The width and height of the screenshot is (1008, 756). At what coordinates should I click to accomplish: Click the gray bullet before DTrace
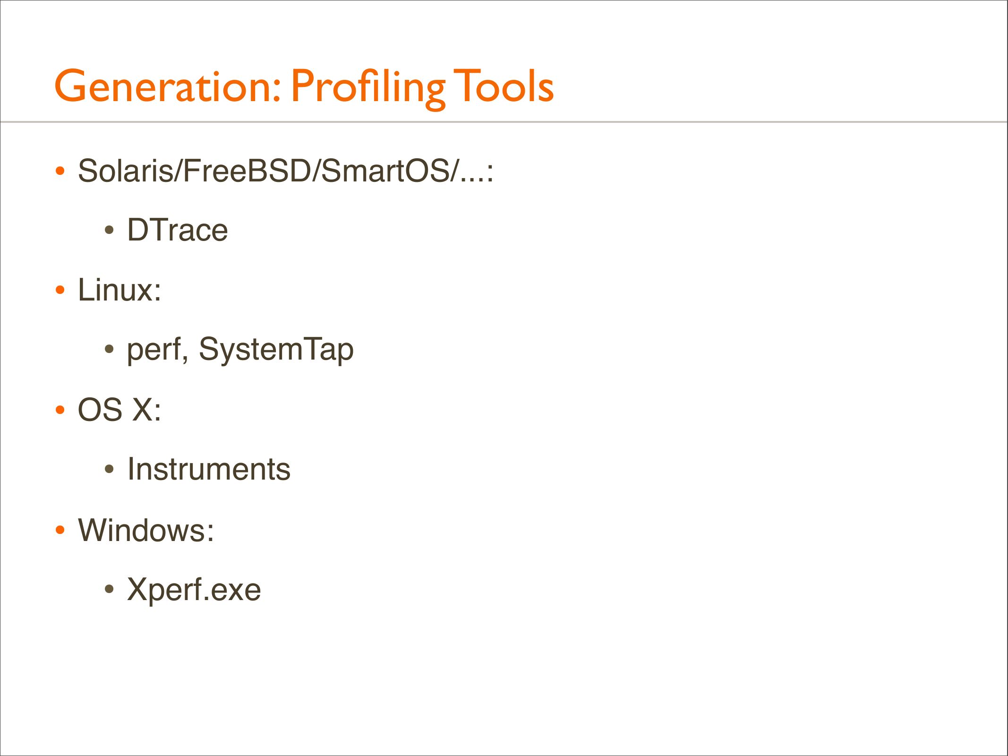110,231
